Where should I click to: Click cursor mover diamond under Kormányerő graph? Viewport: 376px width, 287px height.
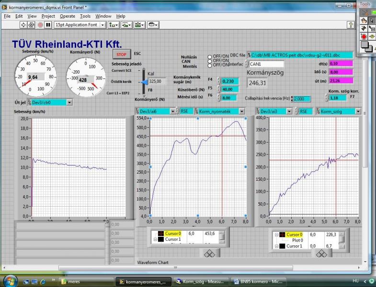coord(209,253)
